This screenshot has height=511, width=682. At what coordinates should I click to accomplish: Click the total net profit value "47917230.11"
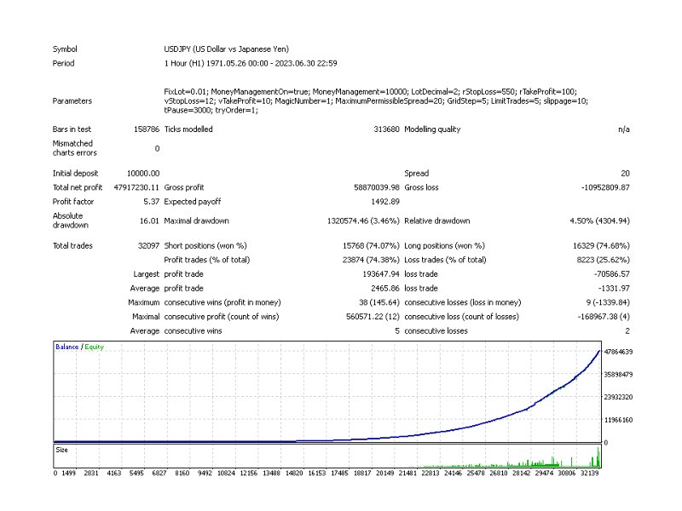[136, 187]
